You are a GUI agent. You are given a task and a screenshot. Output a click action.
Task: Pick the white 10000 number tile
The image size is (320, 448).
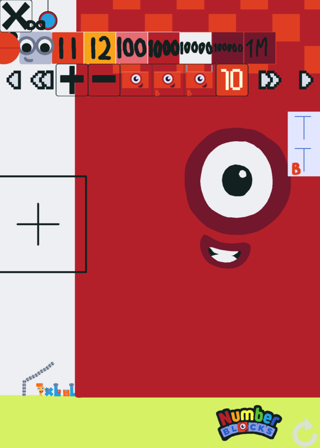tap(196, 48)
